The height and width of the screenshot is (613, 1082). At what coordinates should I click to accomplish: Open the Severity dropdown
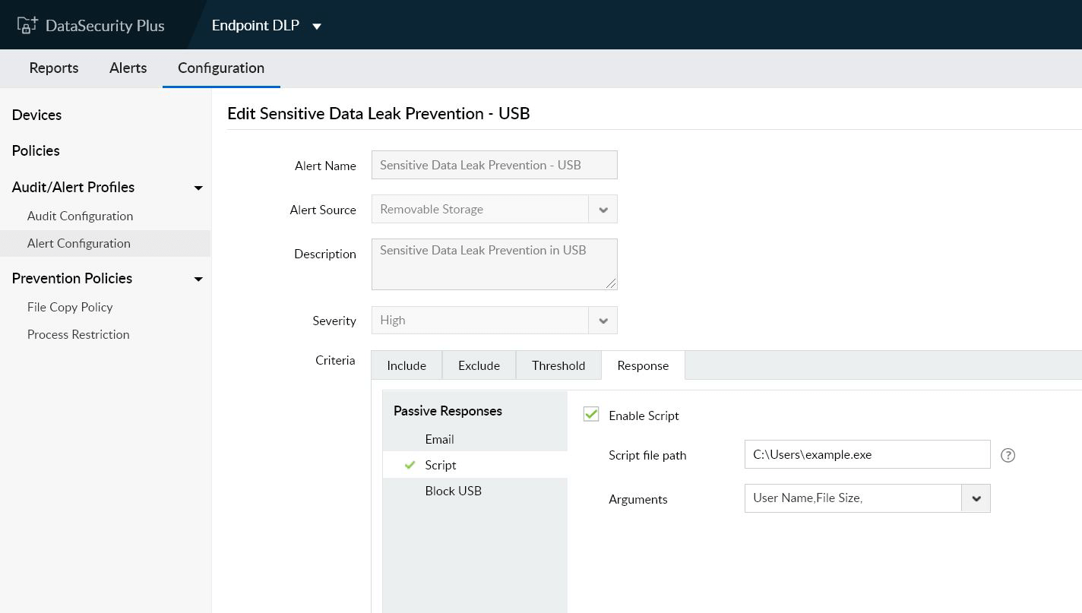pos(603,321)
